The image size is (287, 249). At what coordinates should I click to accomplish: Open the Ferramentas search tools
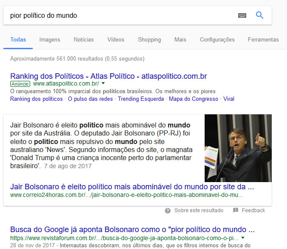pyautogui.click(x=263, y=40)
